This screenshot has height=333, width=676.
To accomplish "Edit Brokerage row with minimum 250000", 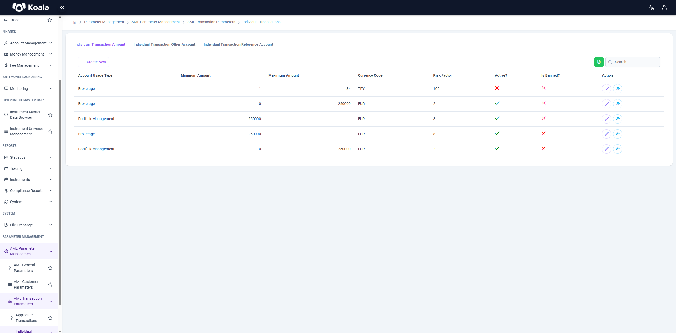I will (x=606, y=134).
